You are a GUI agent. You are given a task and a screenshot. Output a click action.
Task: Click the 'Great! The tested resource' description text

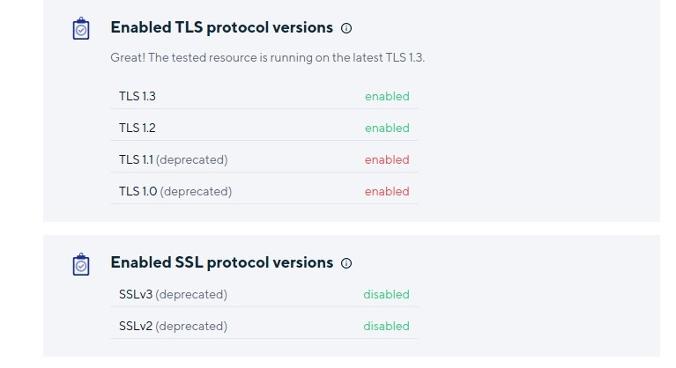pos(267,58)
